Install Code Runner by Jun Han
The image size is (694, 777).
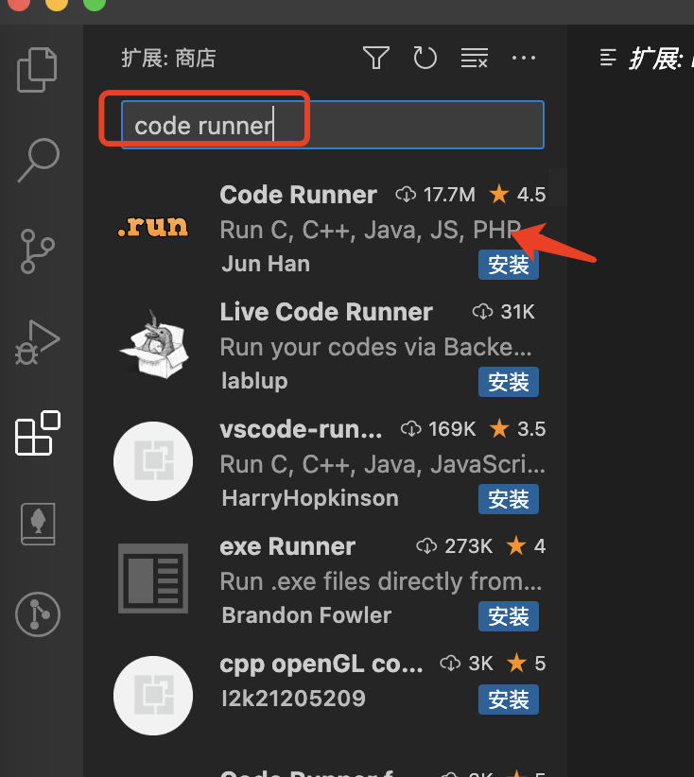[x=508, y=265]
